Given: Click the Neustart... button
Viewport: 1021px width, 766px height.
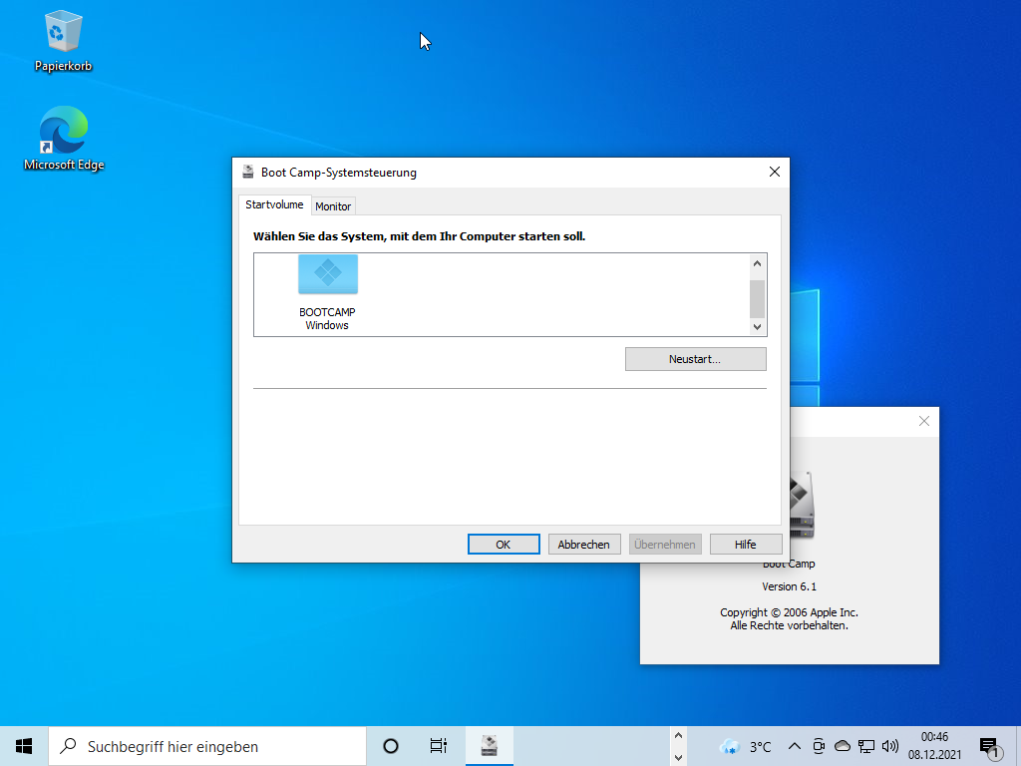Looking at the screenshot, I should [695, 359].
